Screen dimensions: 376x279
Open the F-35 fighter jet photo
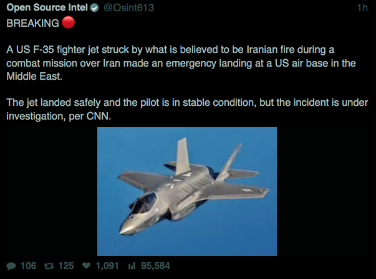click(x=187, y=191)
